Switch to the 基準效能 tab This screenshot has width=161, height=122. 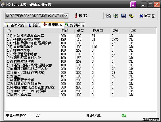point(15,25)
